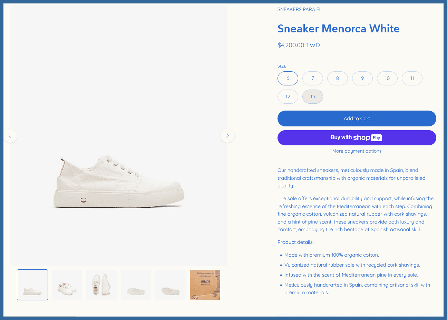Image resolution: width=447 pixels, height=320 pixels.
Task: Select first side-view shoe thumbnail
Action: point(32,285)
